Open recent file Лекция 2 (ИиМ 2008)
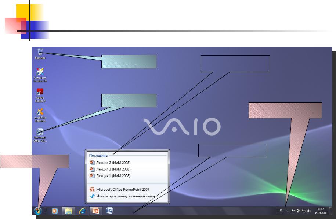 click(x=110, y=163)
